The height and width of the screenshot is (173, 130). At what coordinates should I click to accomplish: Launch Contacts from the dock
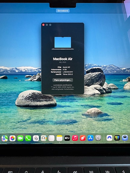[44, 138]
